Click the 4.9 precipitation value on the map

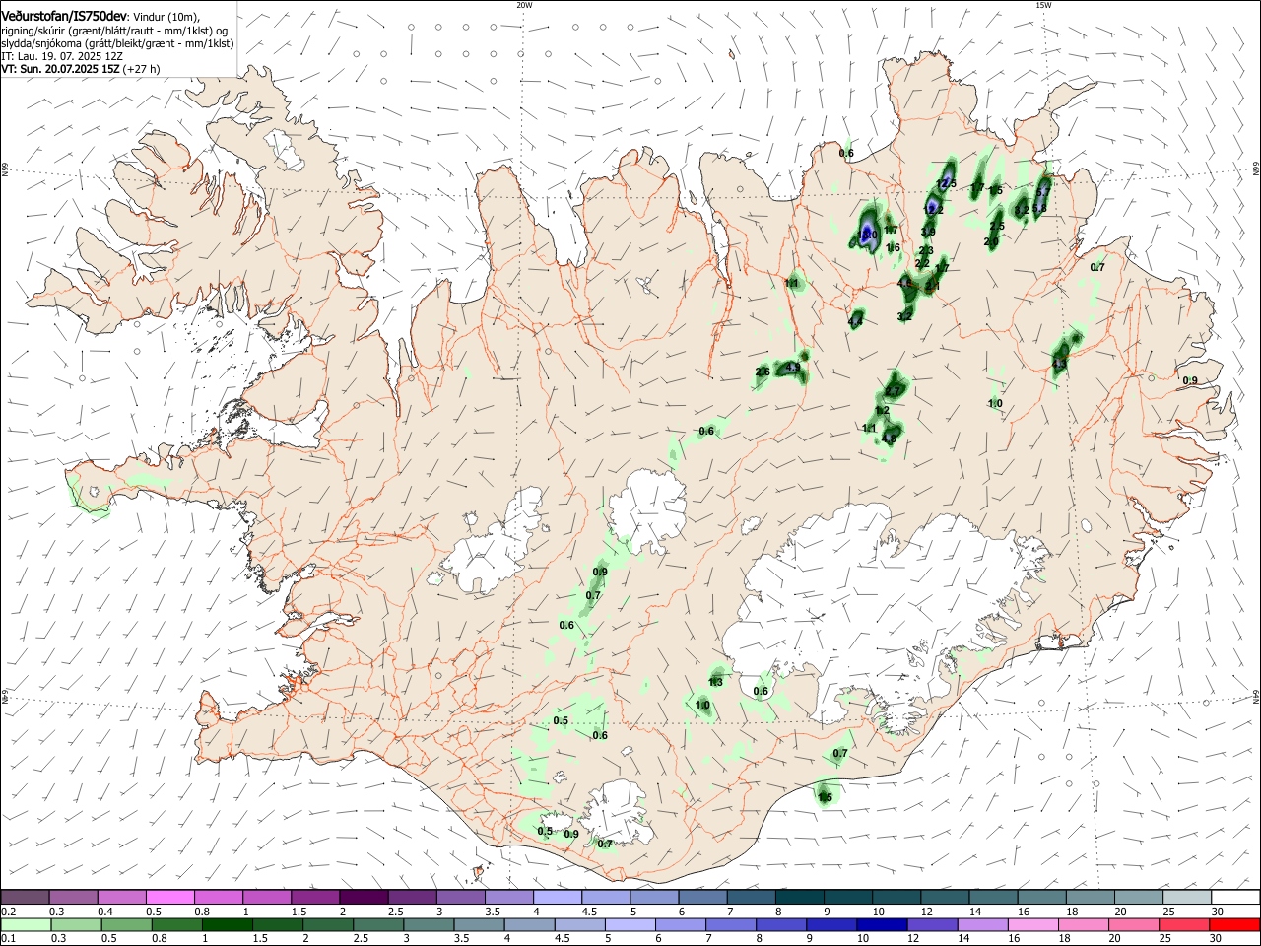tap(793, 368)
